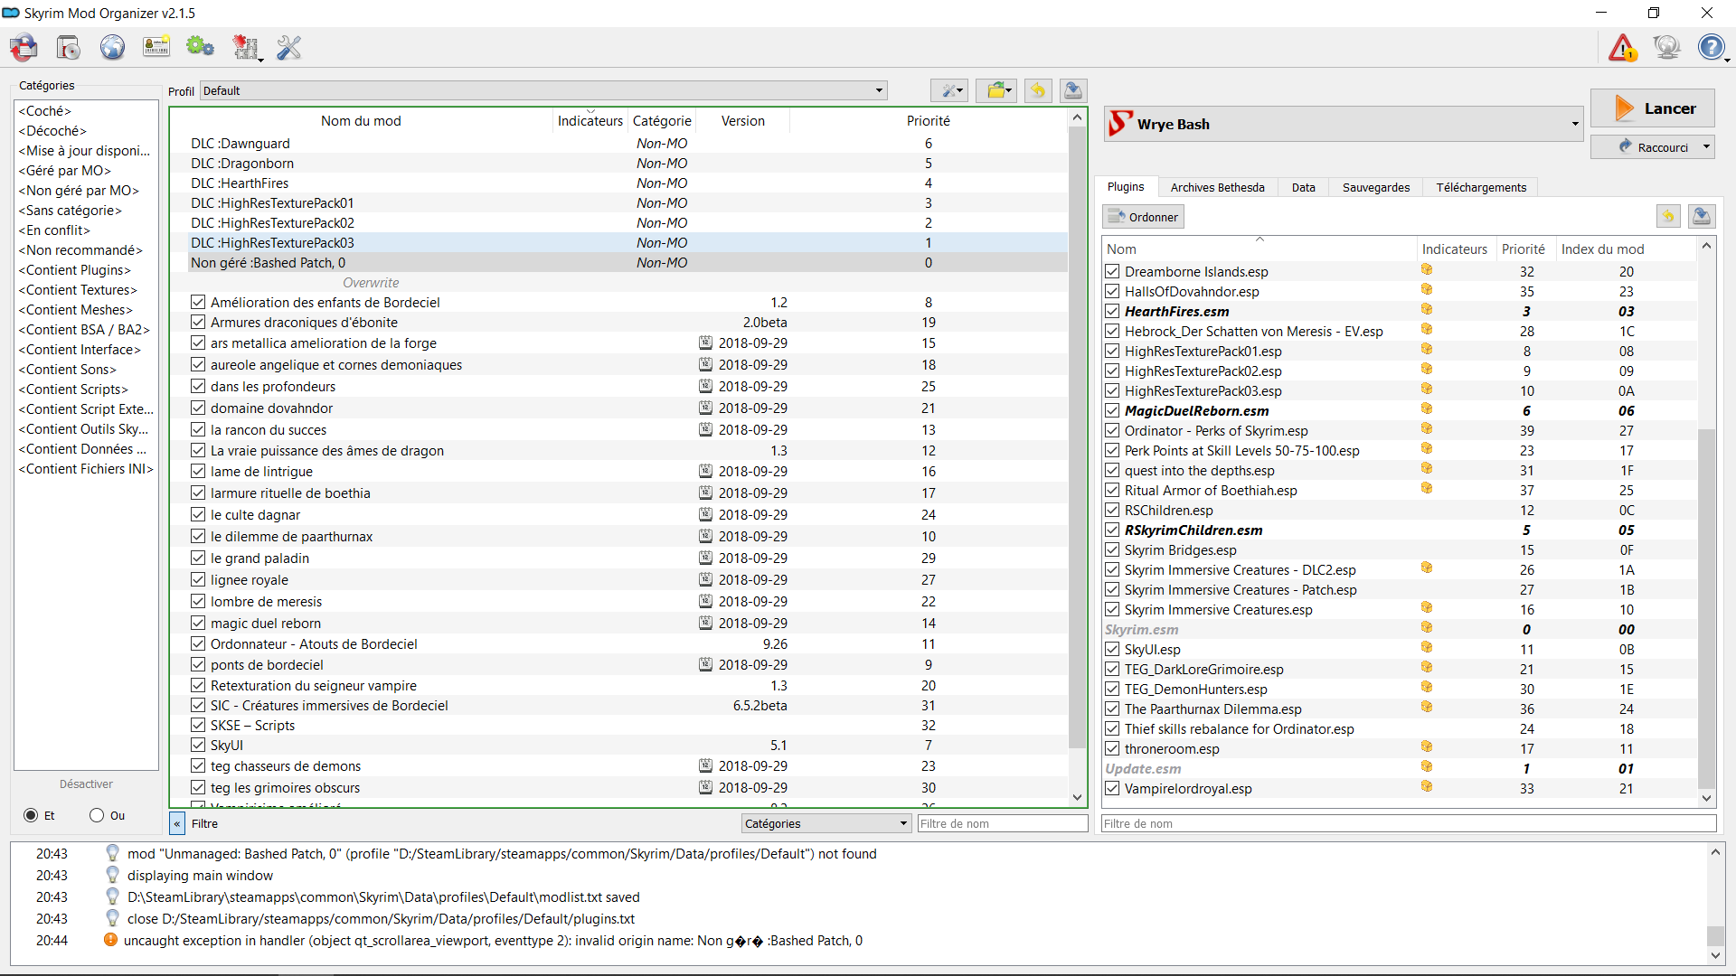Click the Ordonner sort button
The height and width of the screenshot is (976, 1736).
coord(1143,217)
